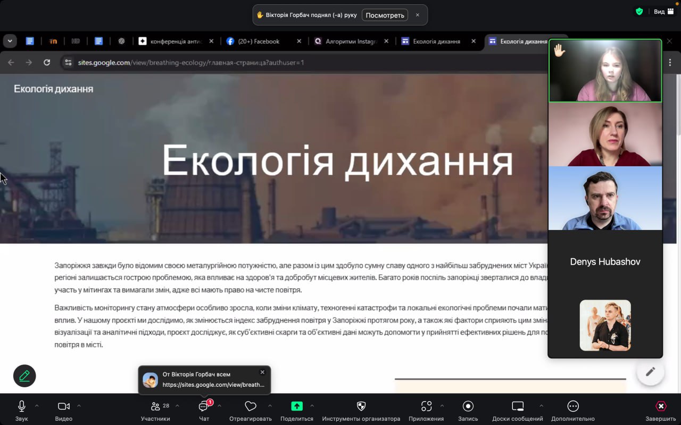Expand video options arrow next to Видео

[79, 406]
